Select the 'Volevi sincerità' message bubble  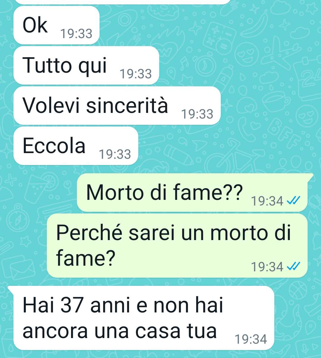117,105
